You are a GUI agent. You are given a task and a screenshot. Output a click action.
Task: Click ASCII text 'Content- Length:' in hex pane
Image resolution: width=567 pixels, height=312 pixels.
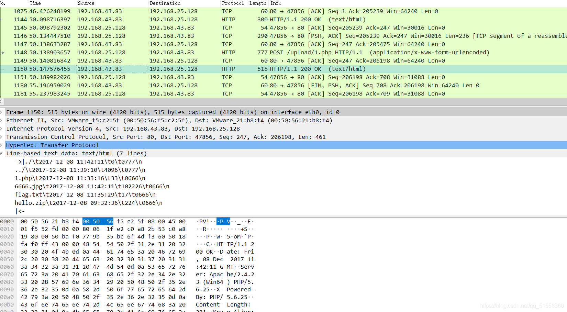coord(223,305)
